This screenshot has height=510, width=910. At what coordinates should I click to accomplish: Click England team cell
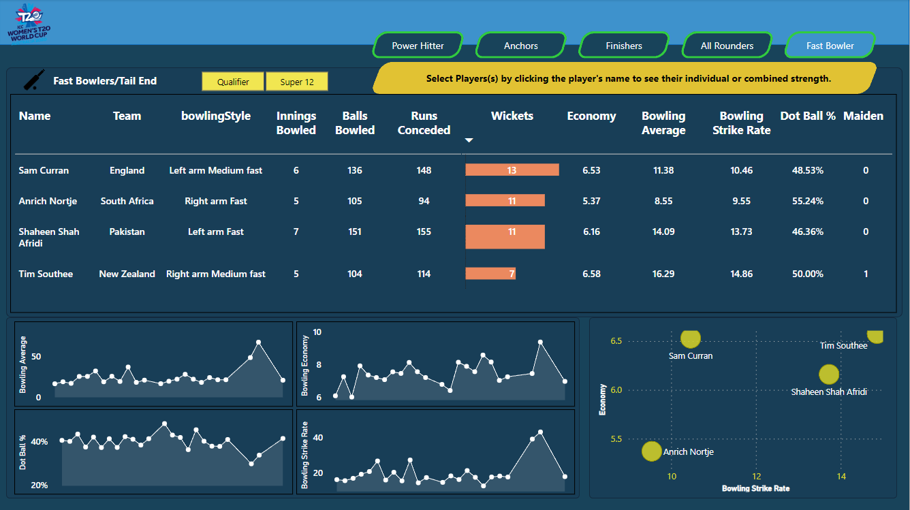click(127, 170)
